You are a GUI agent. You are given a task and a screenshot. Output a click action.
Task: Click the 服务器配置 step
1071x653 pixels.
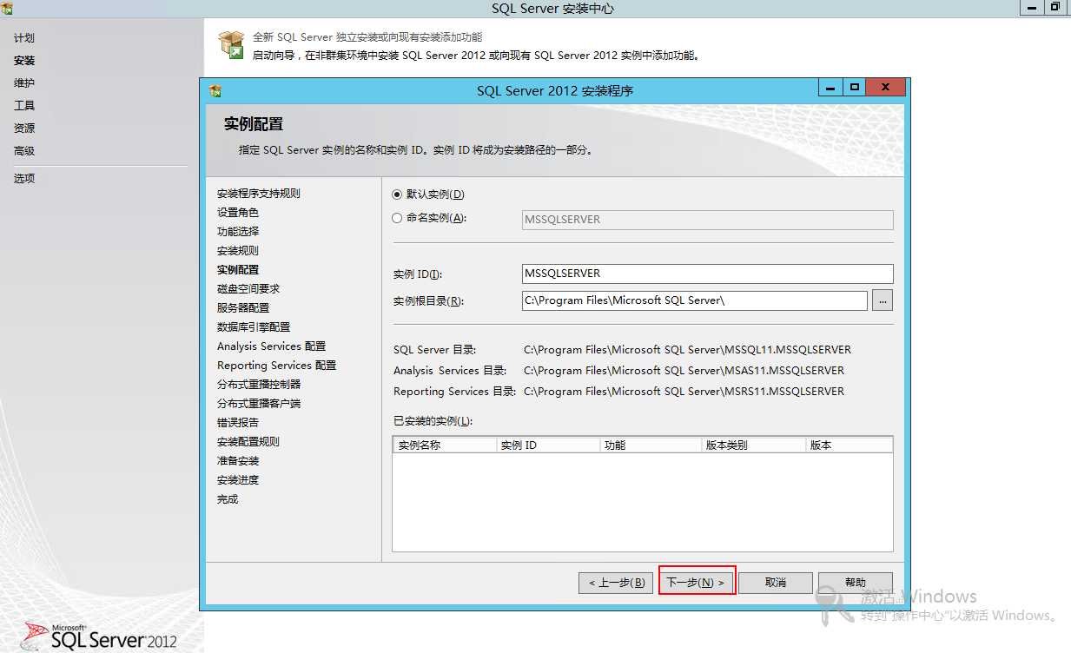pos(243,308)
